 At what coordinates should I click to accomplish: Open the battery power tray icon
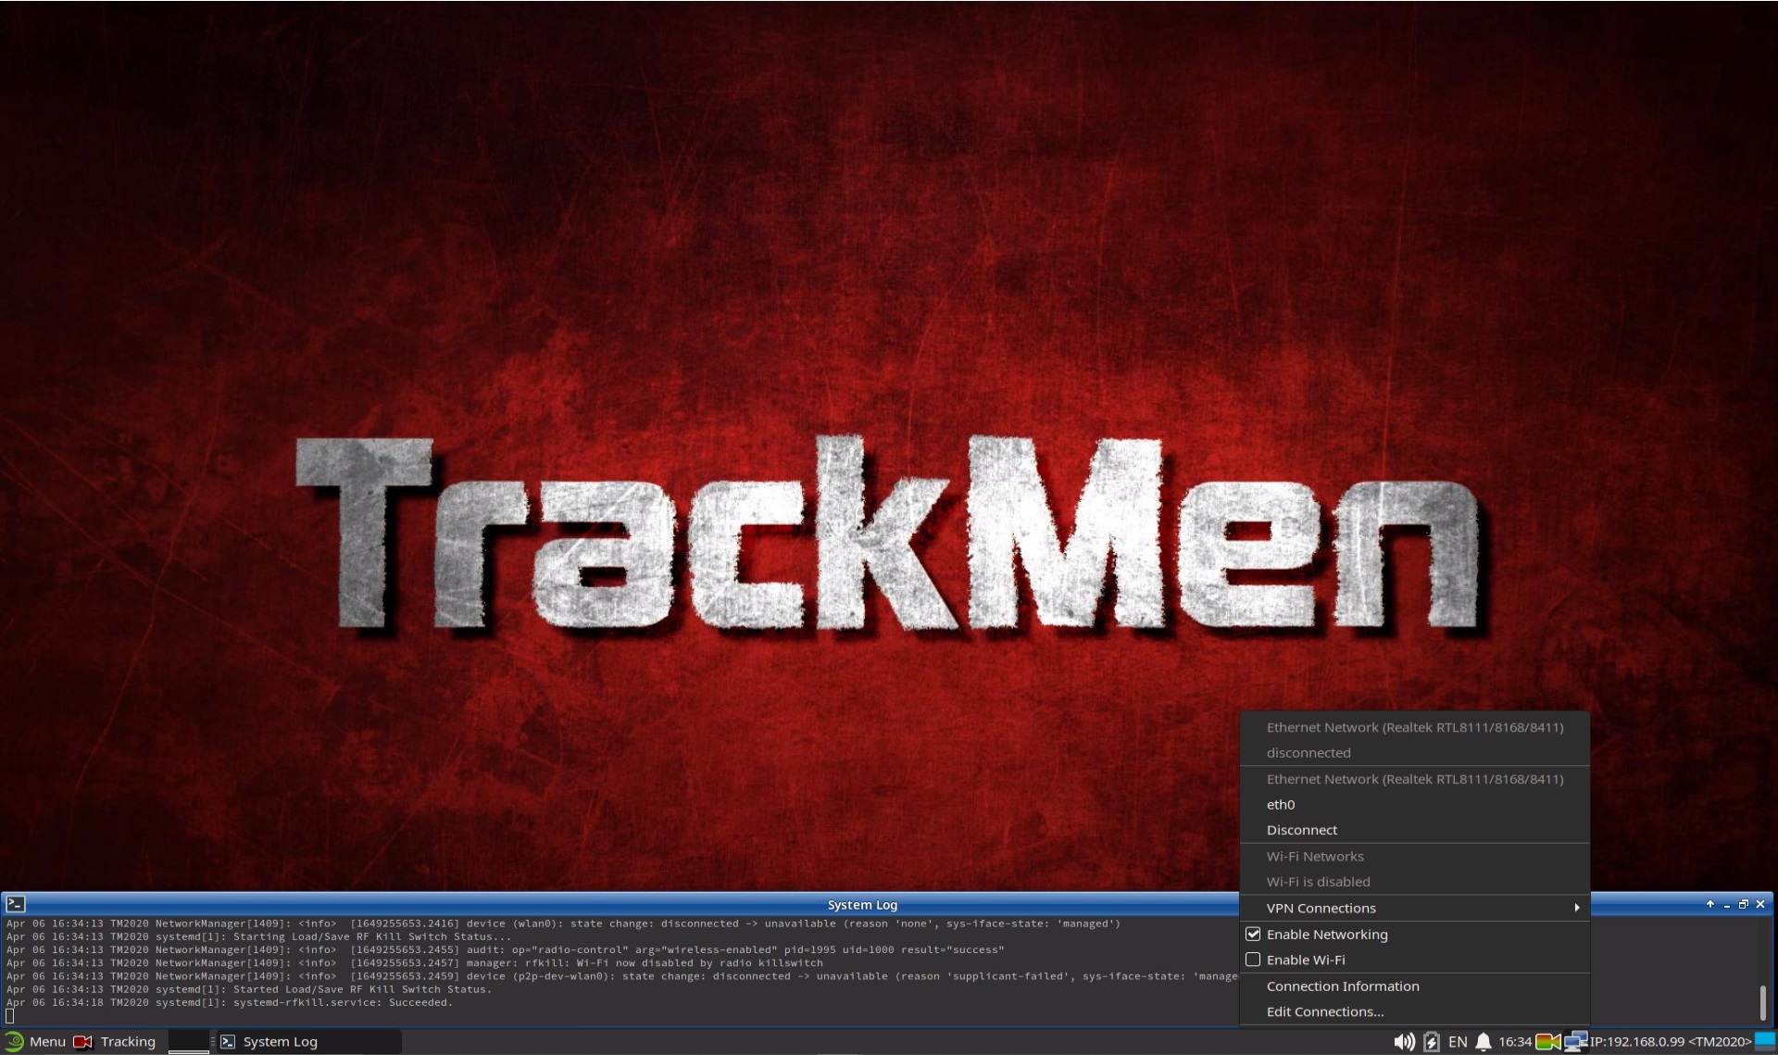click(1431, 1041)
